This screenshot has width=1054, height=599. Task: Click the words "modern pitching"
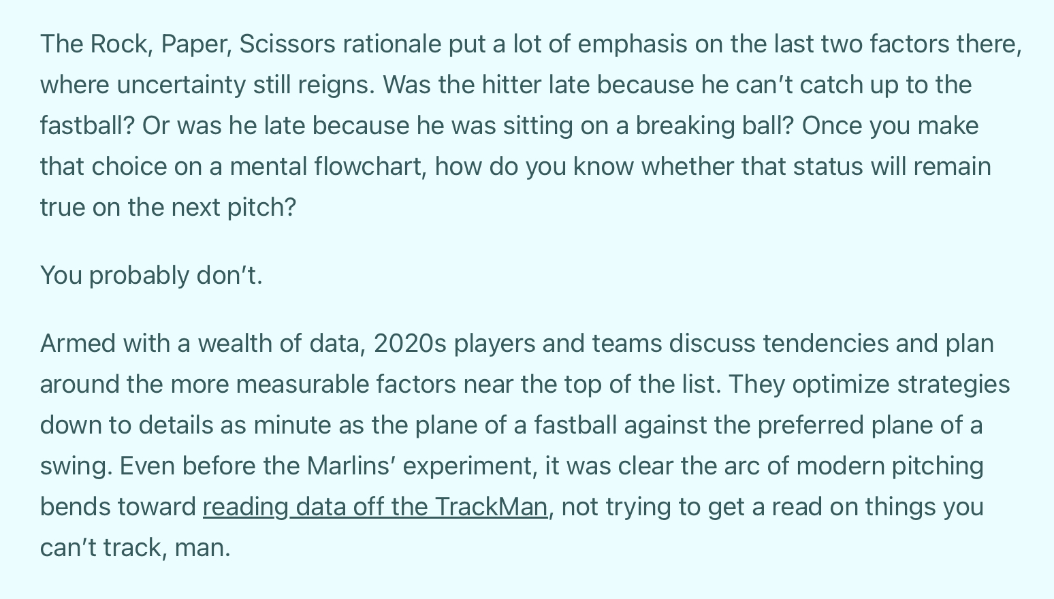pos(889,466)
